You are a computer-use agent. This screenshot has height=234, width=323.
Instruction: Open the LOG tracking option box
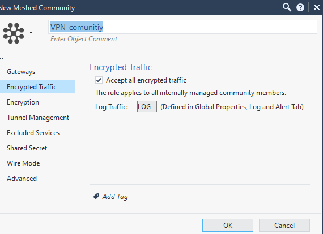pos(147,107)
